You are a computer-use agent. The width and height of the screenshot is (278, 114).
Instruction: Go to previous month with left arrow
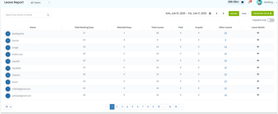[217, 14]
